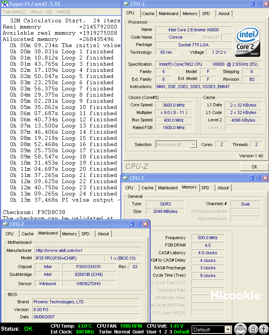
Task: Switch to Cache tab in Mainboard CPU-Z window
Action: point(28,234)
